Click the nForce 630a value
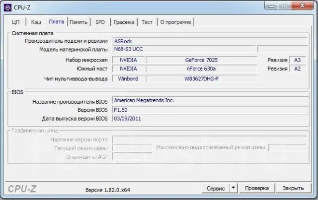 pos(201,68)
